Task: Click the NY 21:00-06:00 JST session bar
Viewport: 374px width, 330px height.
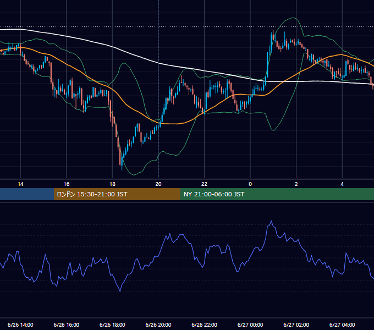Action: pyautogui.click(x=277, y=194)
